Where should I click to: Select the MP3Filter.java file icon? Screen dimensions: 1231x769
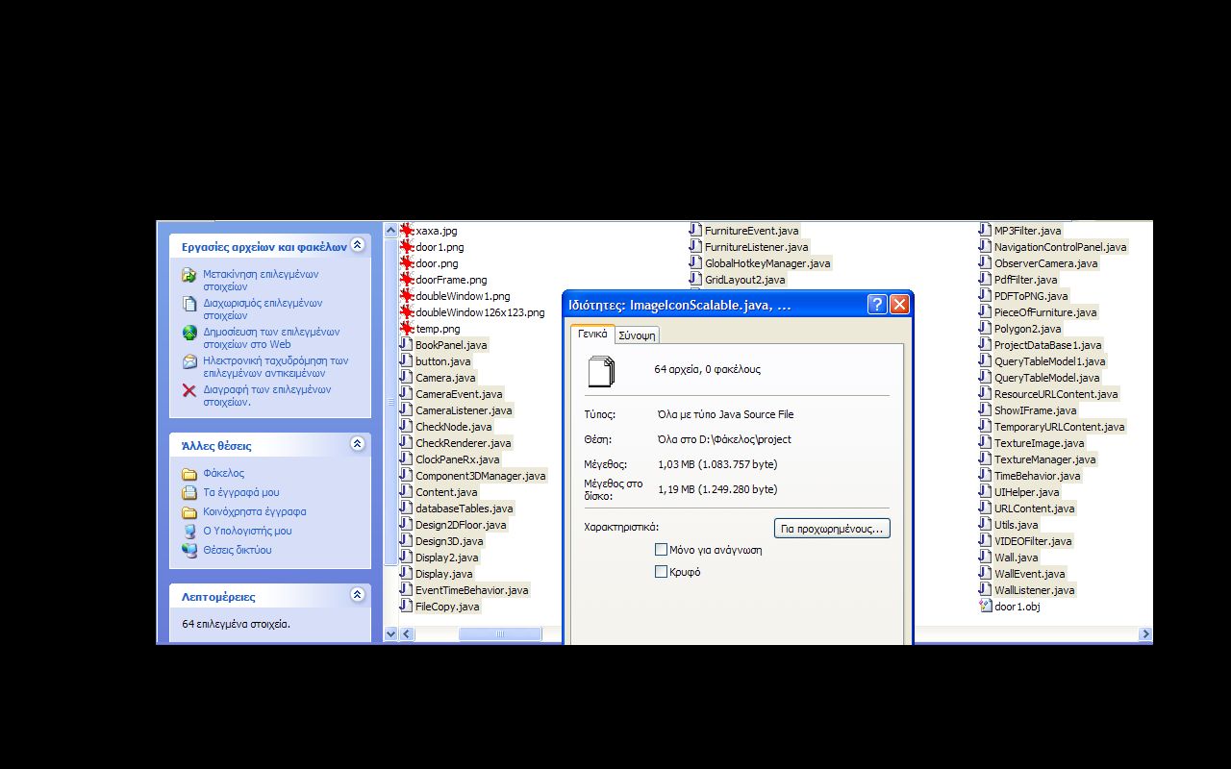click(x=985, y=231)
